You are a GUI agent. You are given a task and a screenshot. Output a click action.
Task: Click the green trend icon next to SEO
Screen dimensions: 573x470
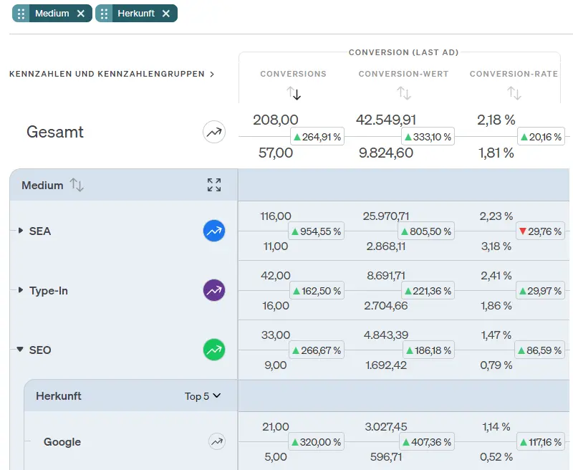pos(214,350)
